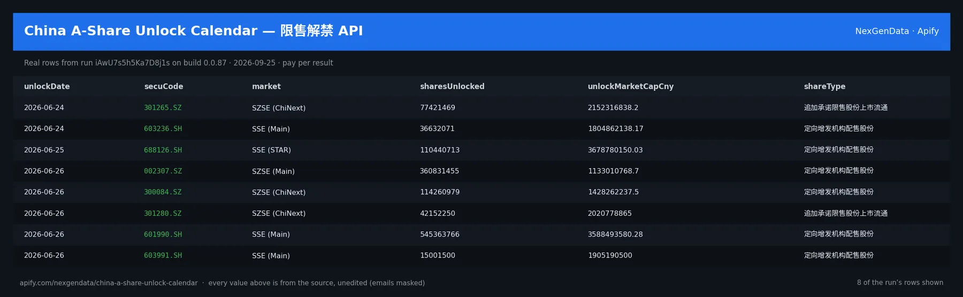Click market cell in 603236.SH row
Screen dimensions: 963x297
pos(271,129)
